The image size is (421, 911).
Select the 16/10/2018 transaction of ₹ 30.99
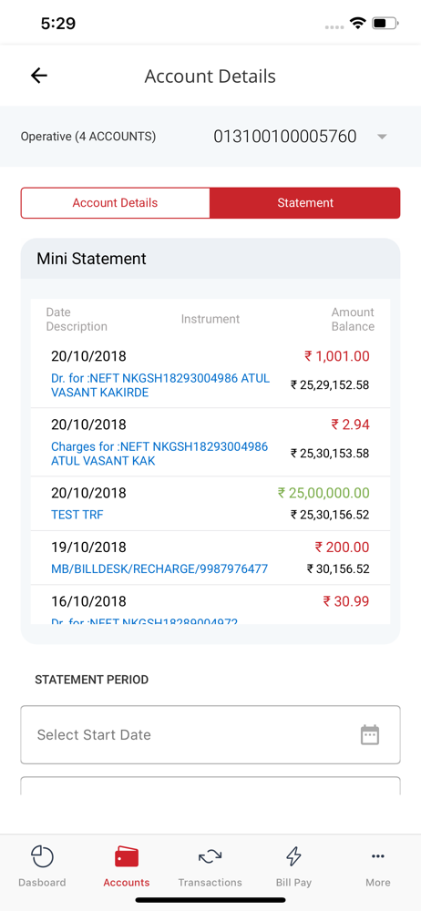(x=210, y=605)
